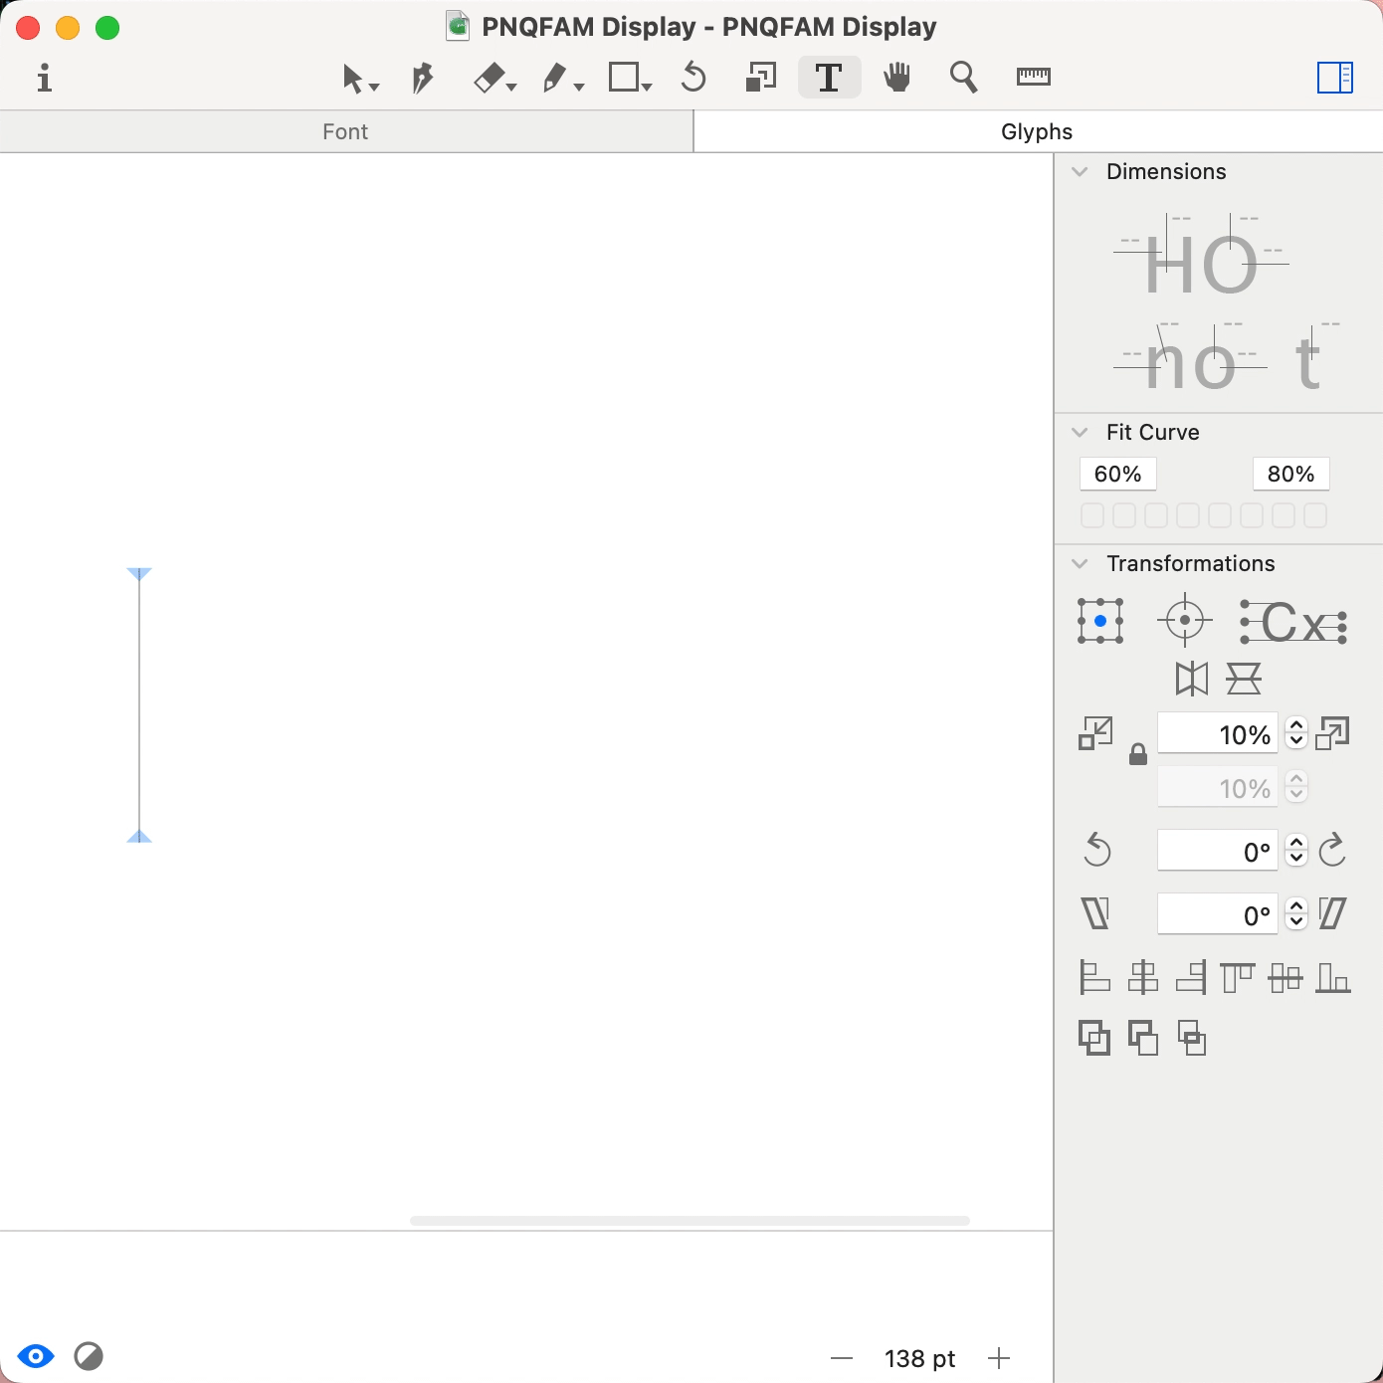Align selection vertical centers
Screen dimensions: 1383x1383
[1285, 978]
